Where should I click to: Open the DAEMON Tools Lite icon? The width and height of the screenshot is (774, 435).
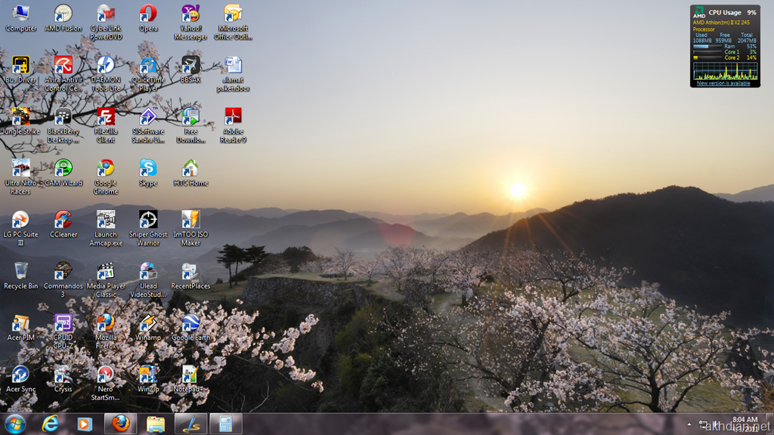pos(106,66)
